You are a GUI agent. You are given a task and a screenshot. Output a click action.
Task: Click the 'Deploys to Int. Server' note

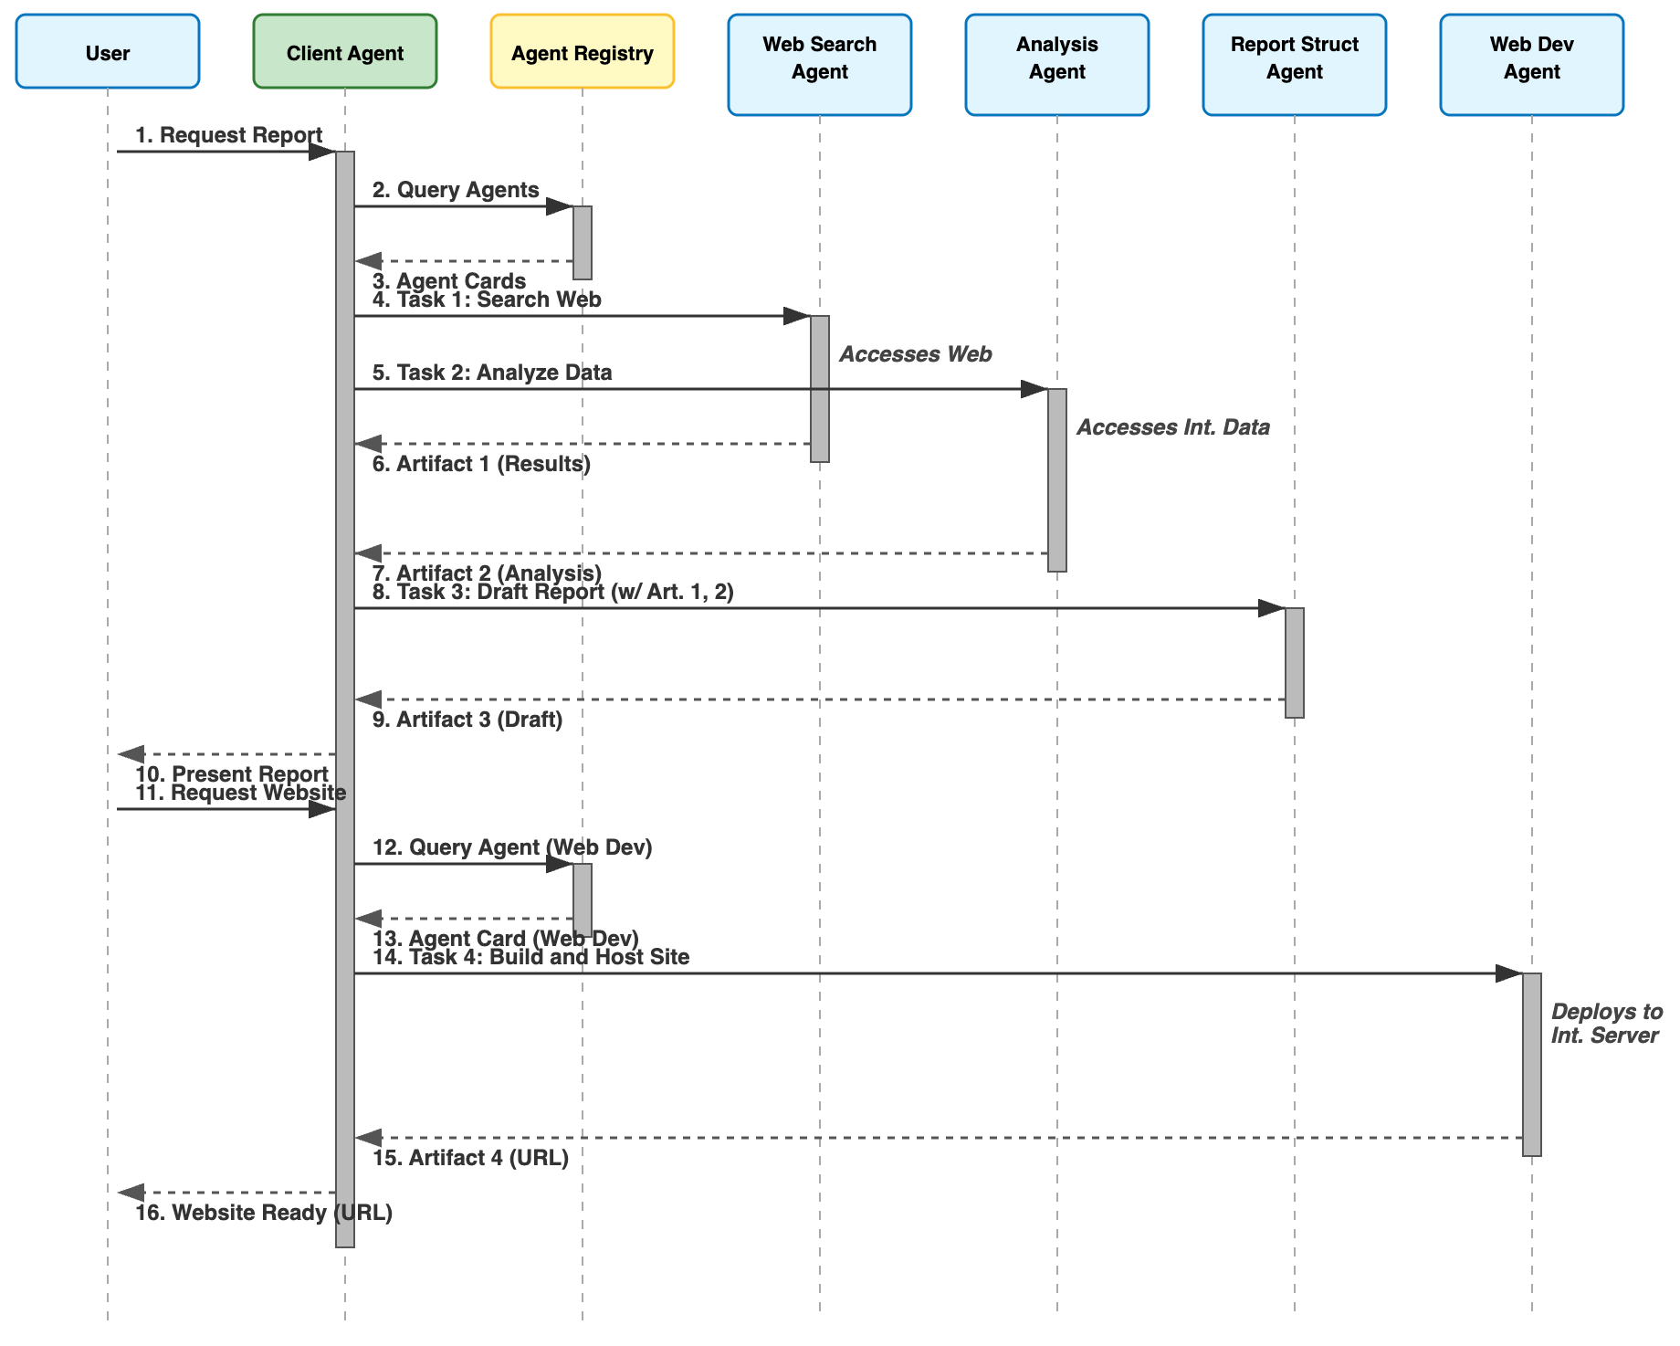[x=1606, y=1024]
